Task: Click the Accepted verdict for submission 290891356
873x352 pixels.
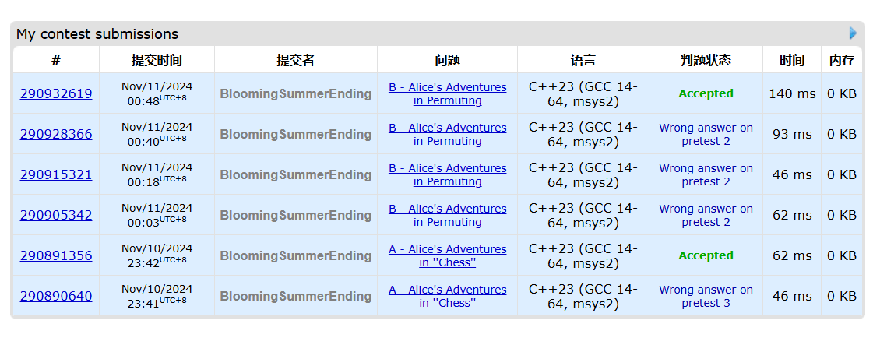Action: (706, 256)
